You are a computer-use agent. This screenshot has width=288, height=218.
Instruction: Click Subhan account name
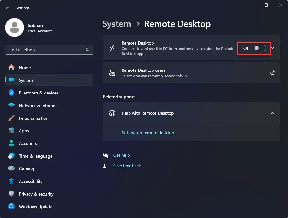pyautogui.click(x=35, y=25)
